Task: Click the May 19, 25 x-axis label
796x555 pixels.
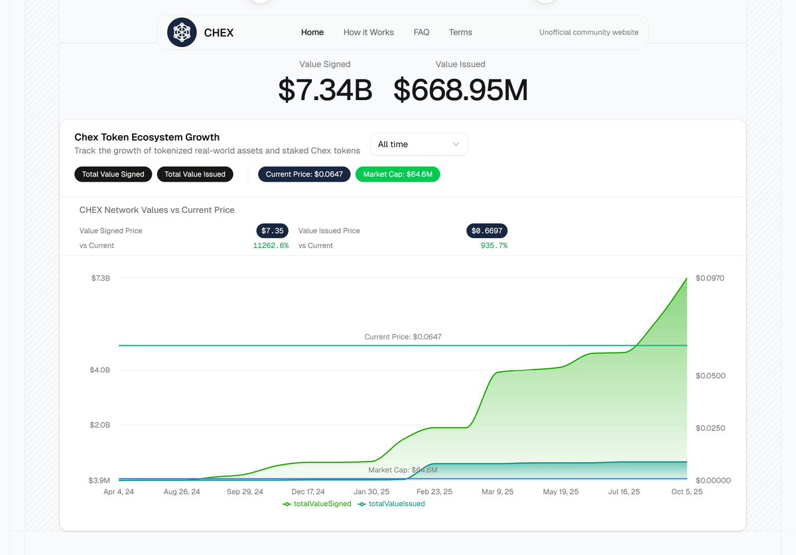Action: (x=561, y=492)
